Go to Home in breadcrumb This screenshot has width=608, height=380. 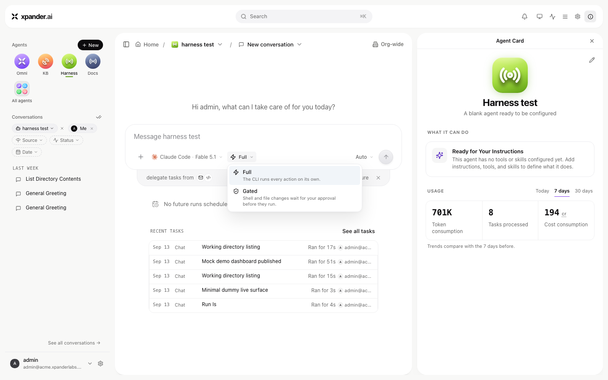pos(147,44)
